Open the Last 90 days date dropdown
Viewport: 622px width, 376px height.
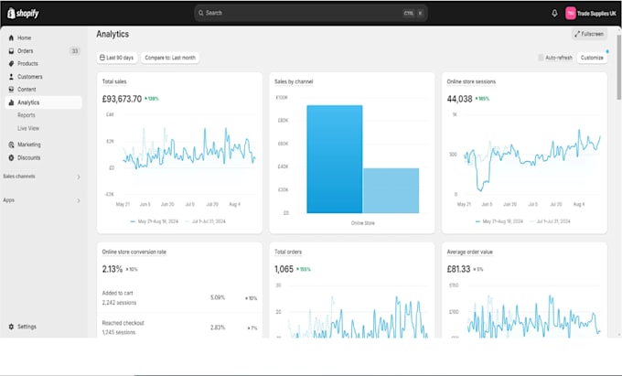pyautogui.click(x=117, y=58)
